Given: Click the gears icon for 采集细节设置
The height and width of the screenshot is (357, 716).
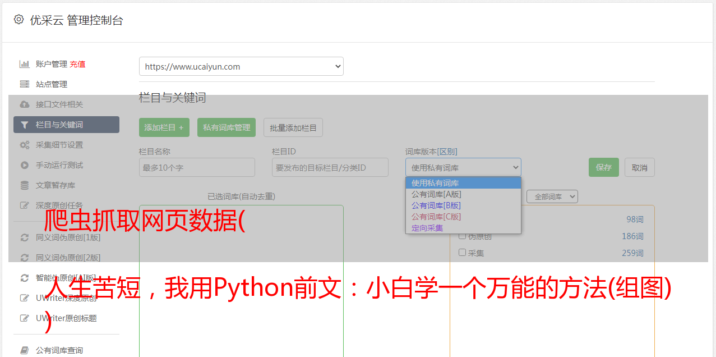Looking at the screenshot, I should coord(25,145).
